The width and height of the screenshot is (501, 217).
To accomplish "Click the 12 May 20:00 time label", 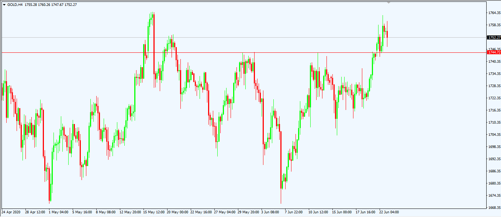I will click(x=130, y=213).
